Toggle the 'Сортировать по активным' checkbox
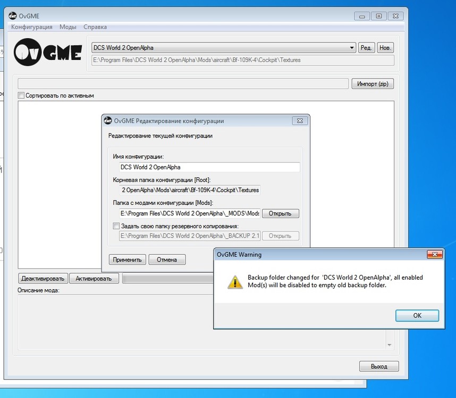The width and height of the screenshot is (456, 398). click(x=21, y=95)
